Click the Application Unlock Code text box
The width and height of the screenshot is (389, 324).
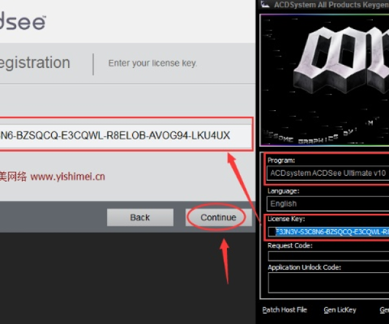[327, 283]
